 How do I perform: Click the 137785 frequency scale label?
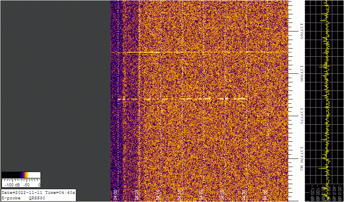tap(302, 32)
